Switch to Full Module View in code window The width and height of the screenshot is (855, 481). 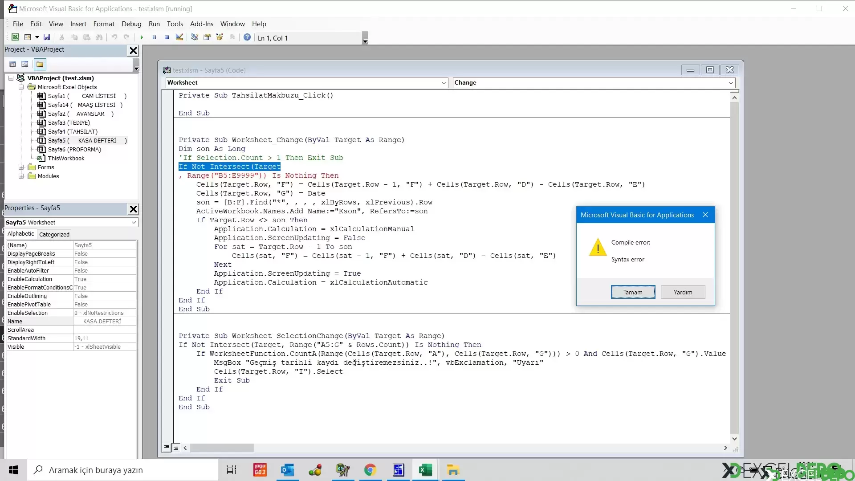(x=176, y=448)
